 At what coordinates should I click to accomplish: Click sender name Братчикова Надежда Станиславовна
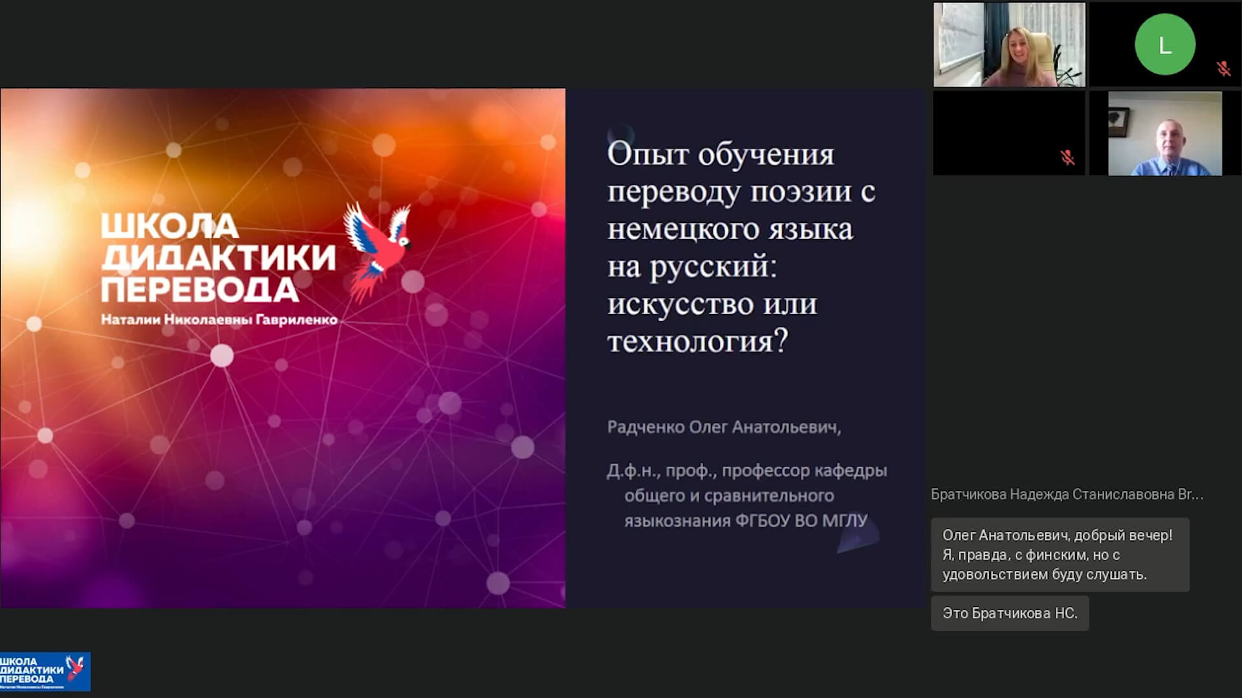pyautogui.click(x=1066, y=494)
